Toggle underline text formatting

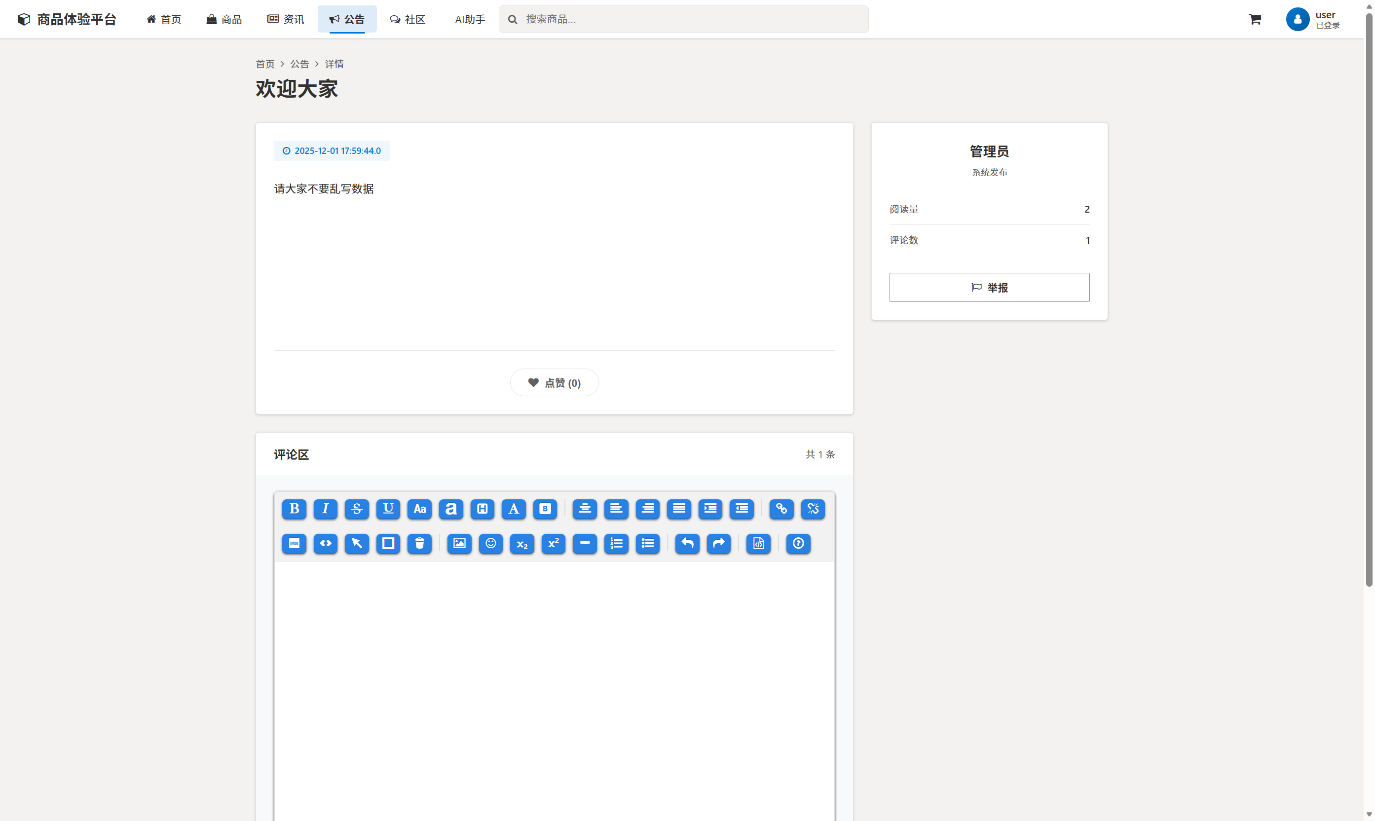click(388, 509)
